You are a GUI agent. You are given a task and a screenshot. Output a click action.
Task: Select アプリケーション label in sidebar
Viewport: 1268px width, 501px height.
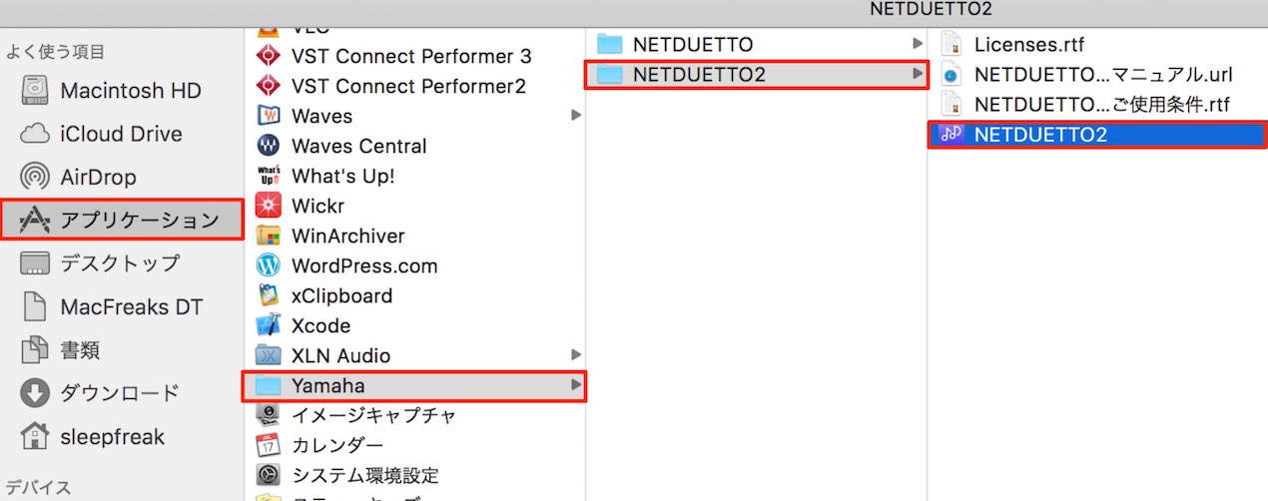click(x=140, y=221)
